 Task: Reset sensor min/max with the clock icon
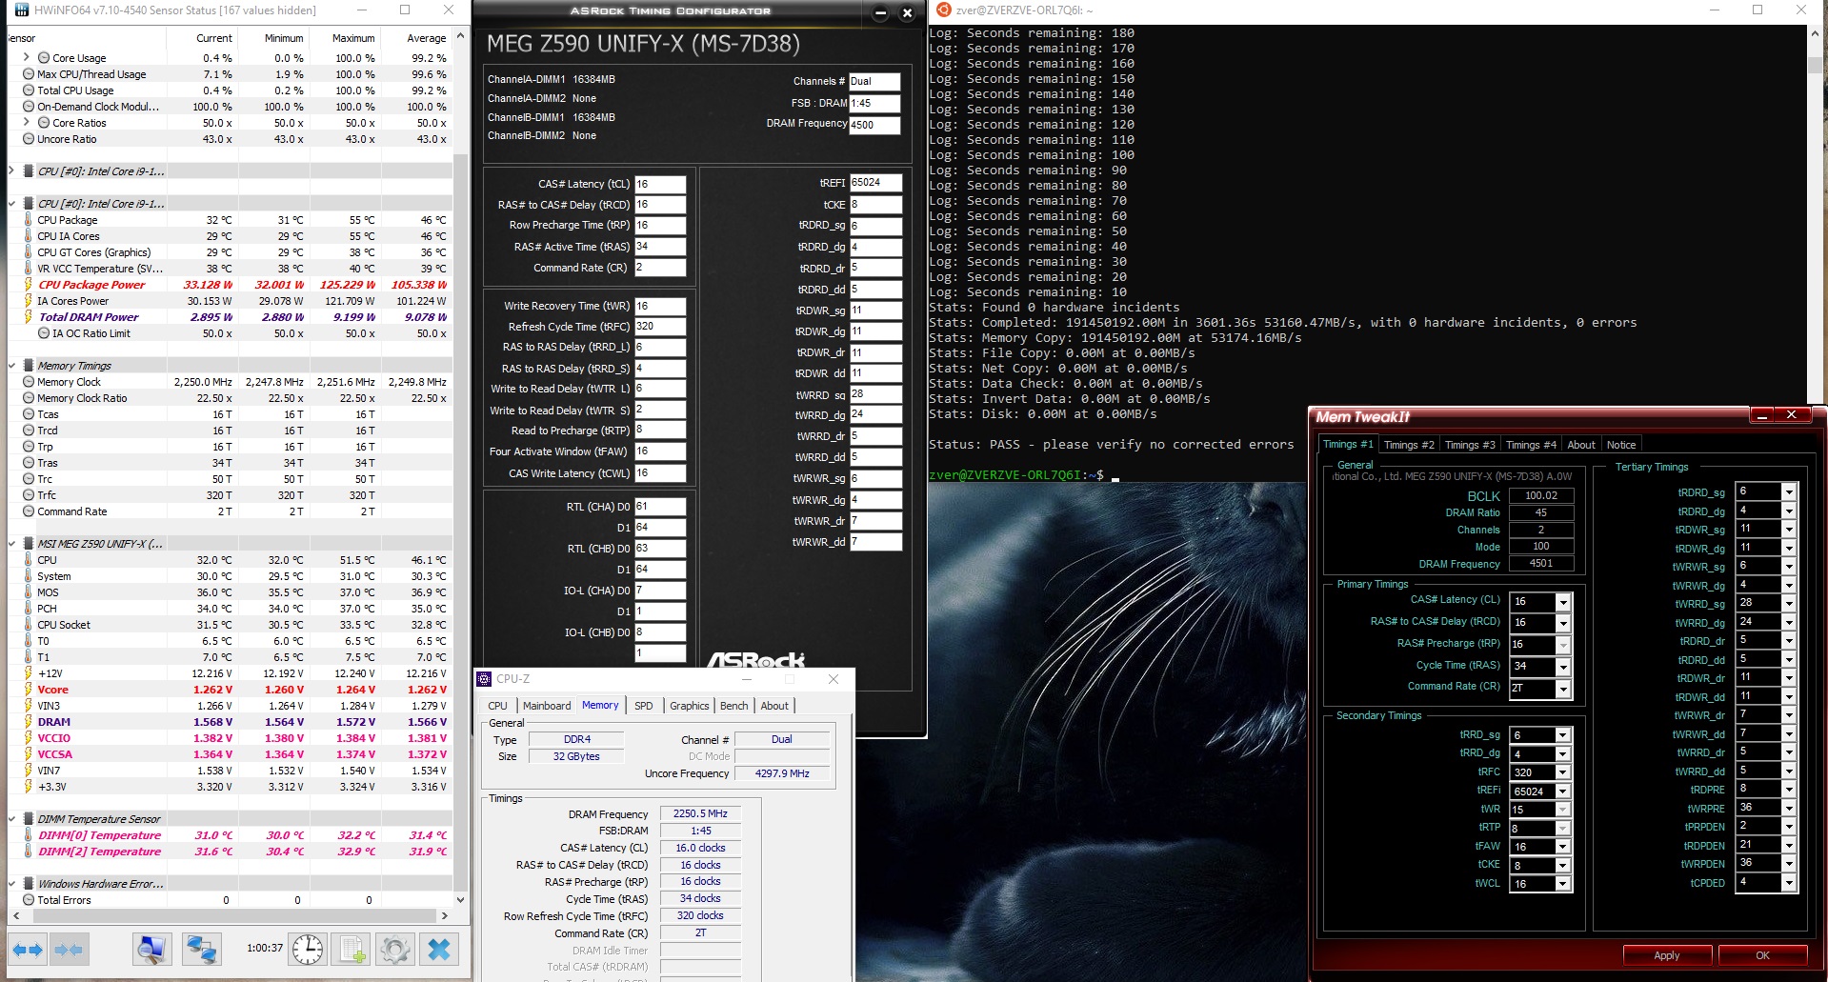pyautogui.click(x=307, y=949)
